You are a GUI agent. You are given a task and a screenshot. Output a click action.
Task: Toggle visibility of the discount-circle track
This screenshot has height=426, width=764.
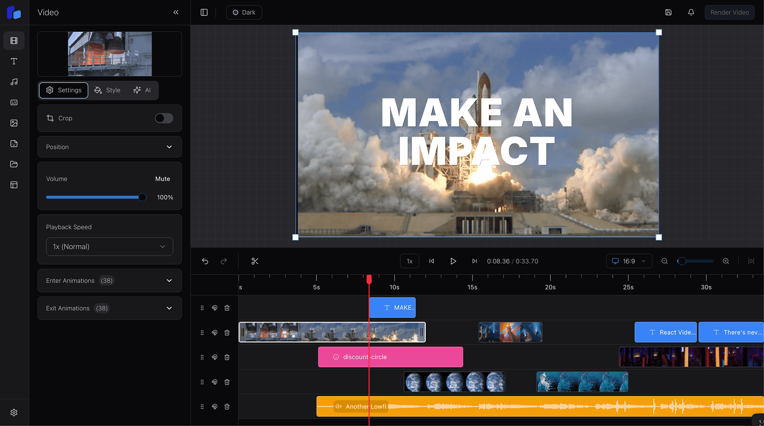tap(214, 357)
